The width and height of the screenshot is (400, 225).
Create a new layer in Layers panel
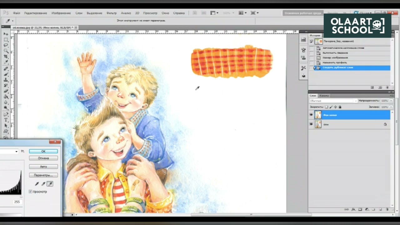pos(381,209)
